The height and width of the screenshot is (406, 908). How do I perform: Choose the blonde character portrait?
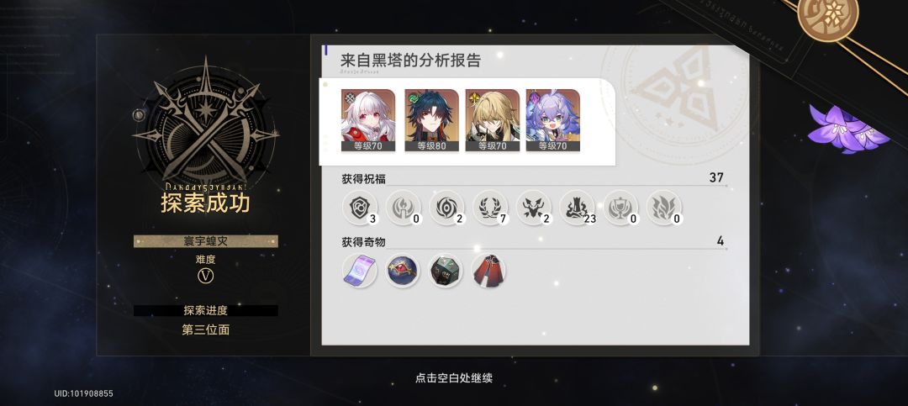click(492, 120)
